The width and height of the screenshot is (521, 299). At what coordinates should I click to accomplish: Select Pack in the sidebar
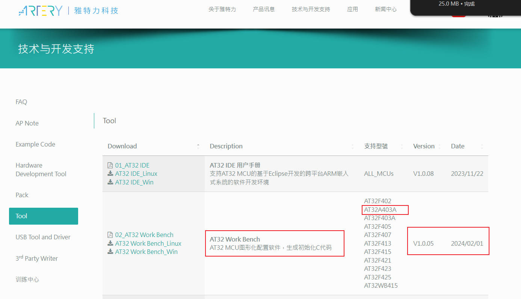click(x=22, y=195)
